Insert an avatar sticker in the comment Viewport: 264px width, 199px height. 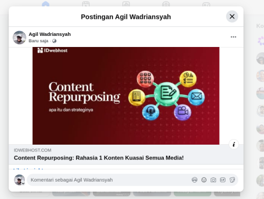(194, 180)
